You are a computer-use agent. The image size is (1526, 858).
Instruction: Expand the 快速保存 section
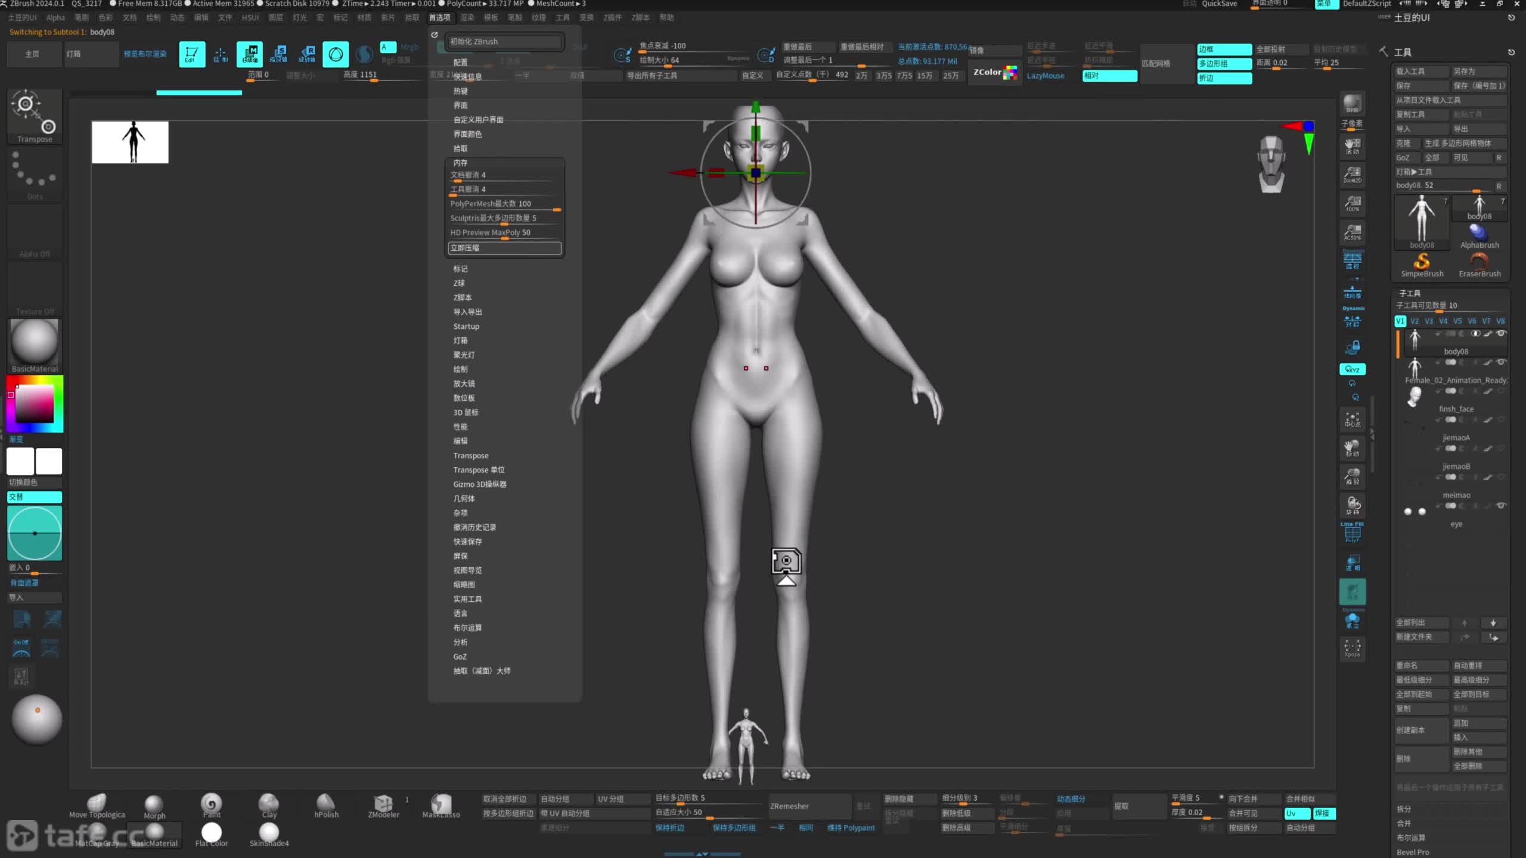[468, 542]
